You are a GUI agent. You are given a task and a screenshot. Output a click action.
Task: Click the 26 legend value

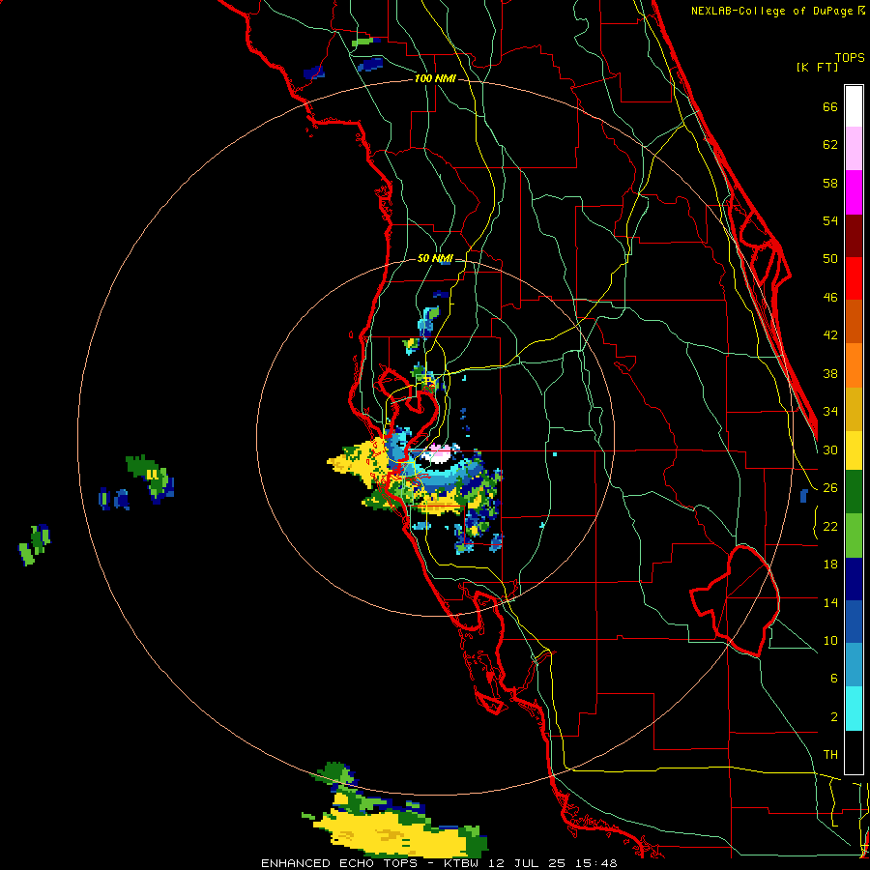pyautogui.click(x=830, y=488)
